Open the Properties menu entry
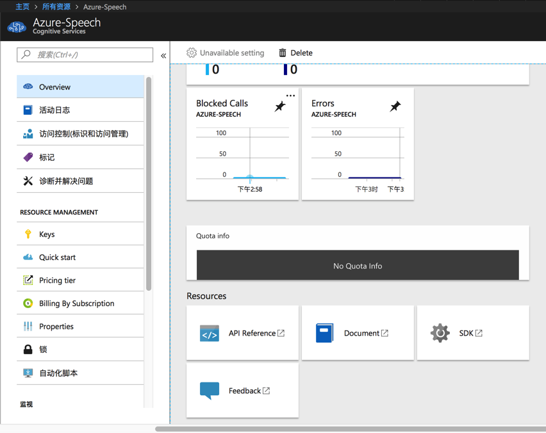Screen dimensions: 546x433 point(80,326)
